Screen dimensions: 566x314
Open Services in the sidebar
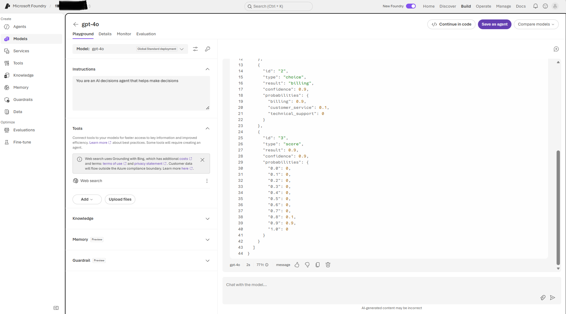coord(32,51)
